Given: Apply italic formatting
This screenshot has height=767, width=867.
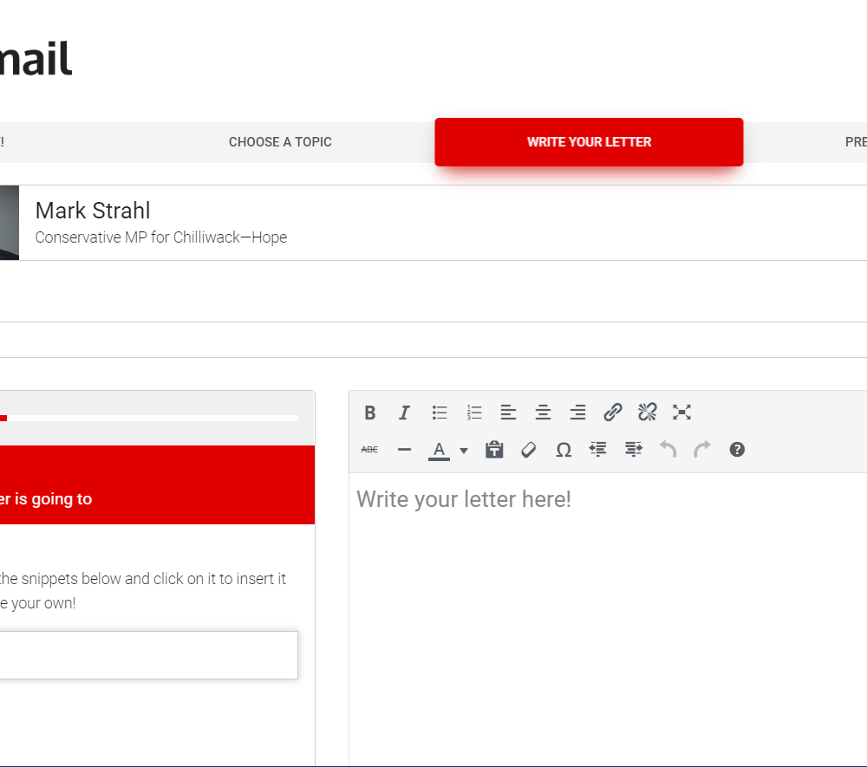Looking at the screenshot, I should point(404,413).
